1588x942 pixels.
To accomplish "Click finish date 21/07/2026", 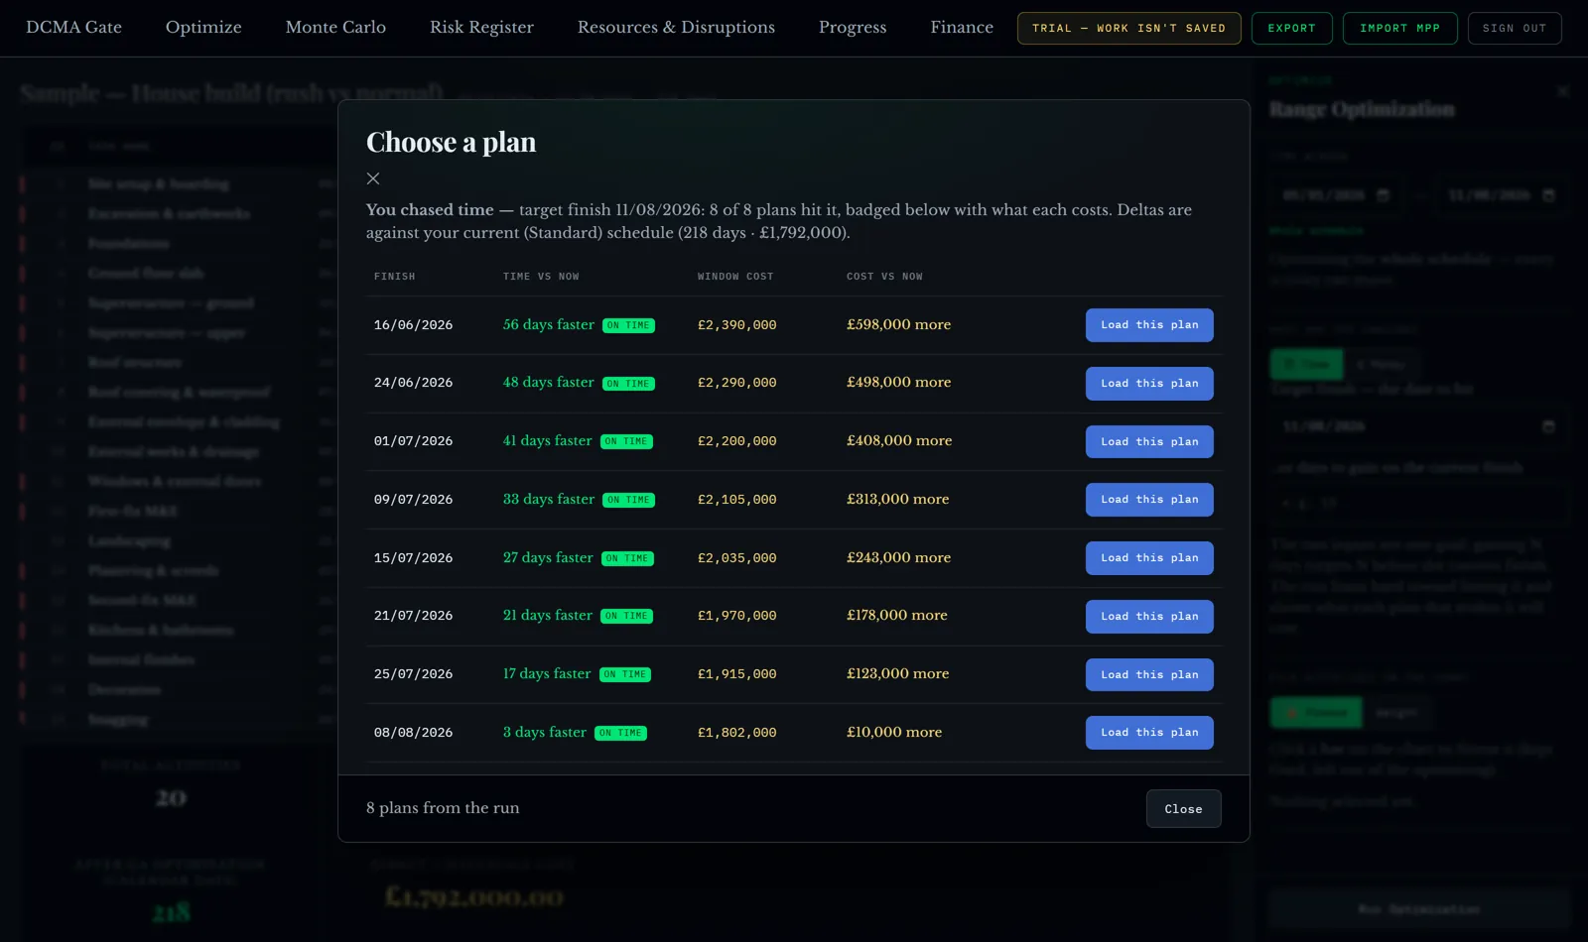I will pyautogui.click(x=413, y=616).
